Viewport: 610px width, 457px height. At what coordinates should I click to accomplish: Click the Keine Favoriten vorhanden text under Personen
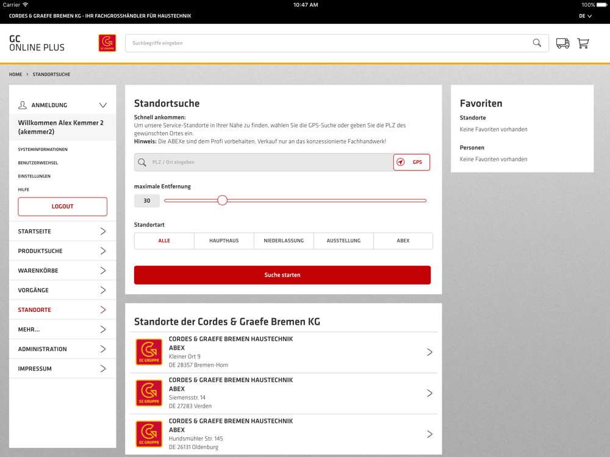pos(493,159)
